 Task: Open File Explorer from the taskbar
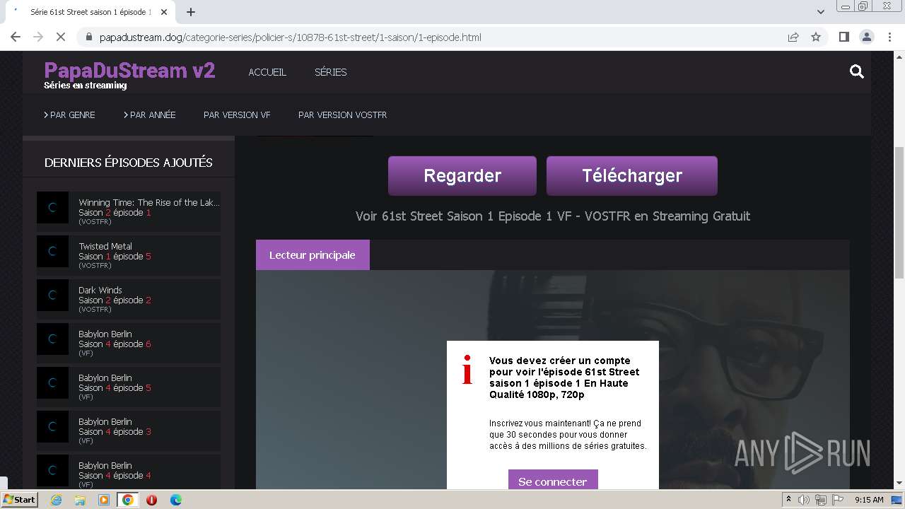click(x=80, y=500)
